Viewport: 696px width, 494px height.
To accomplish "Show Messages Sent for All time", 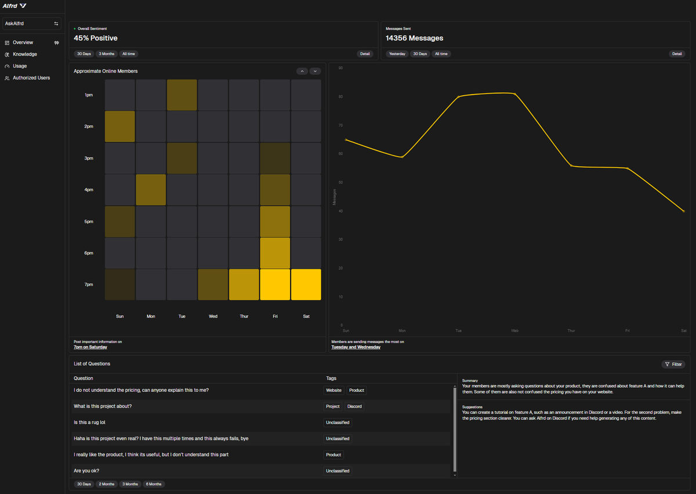I will (441, 54).
